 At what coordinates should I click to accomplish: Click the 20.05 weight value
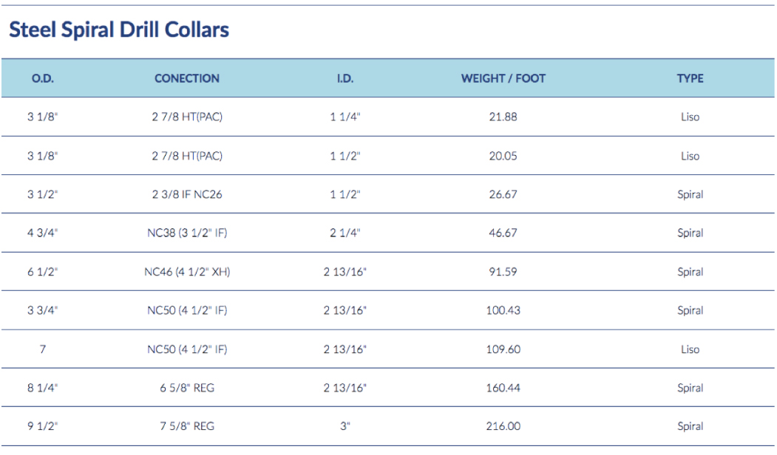(503, 156)
